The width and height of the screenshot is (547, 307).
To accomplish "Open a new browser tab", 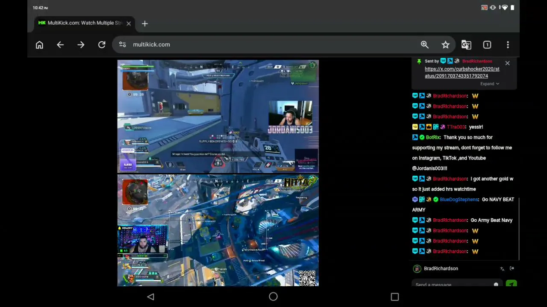I will [144, 23].
